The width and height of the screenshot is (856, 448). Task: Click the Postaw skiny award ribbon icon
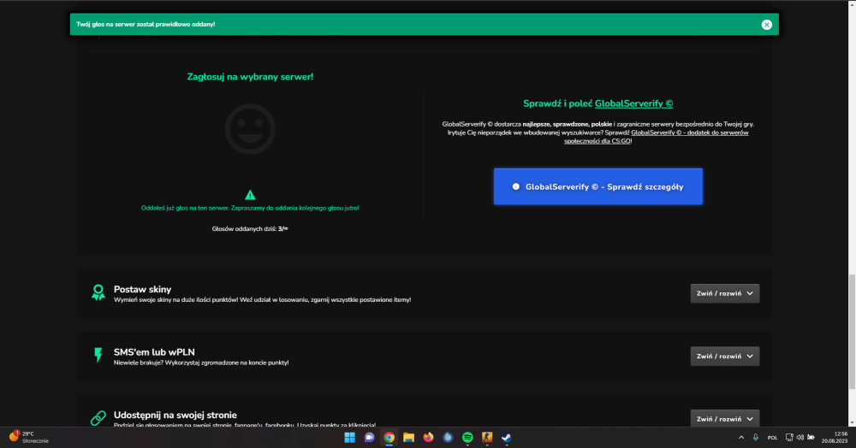click(98, 292)
